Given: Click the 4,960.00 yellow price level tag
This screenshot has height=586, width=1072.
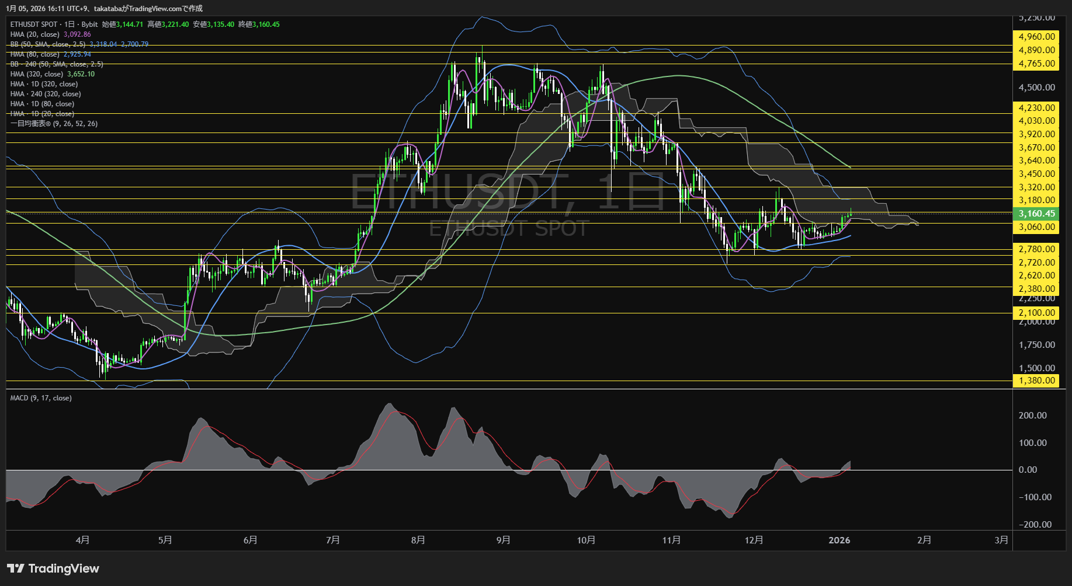Looking at the screenshot, I should [1036, 37].
